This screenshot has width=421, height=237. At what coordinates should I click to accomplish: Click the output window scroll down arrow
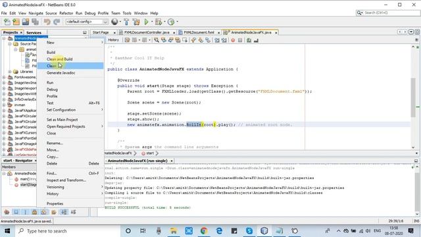coord(417,214)
